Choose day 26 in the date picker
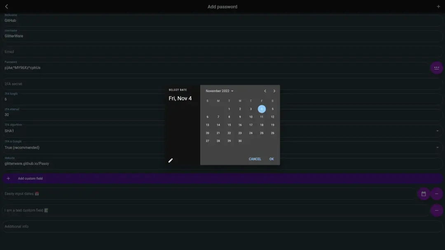 pos(272,133)
